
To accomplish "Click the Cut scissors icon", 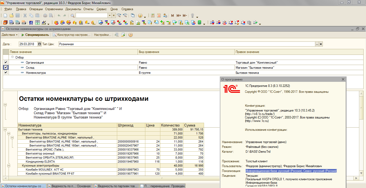I will 25,16.
